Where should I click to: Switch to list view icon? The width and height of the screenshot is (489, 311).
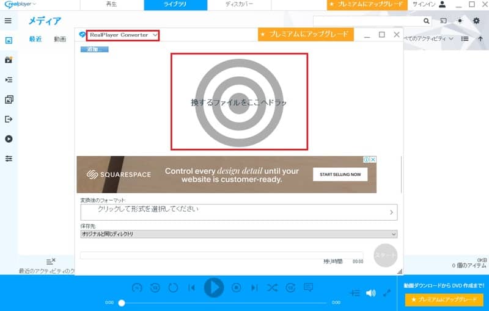pos(465,38)
